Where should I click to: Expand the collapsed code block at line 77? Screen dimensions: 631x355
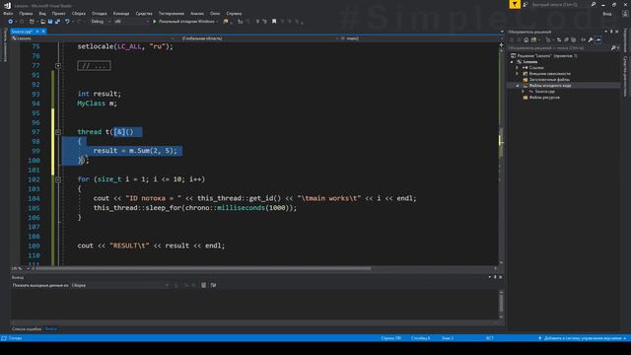pos(58,66)
